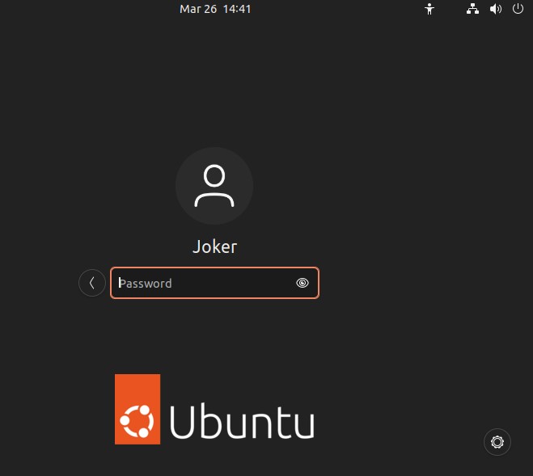Click the Joker username label
Viewport: 533px width, 476px height.
tap(215, 246)
